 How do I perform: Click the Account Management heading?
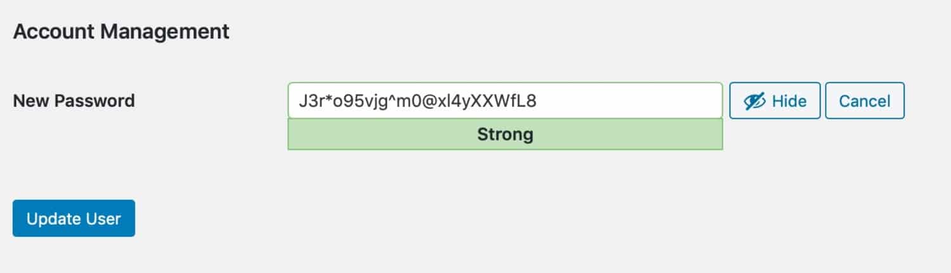click(x=121, y=31)
